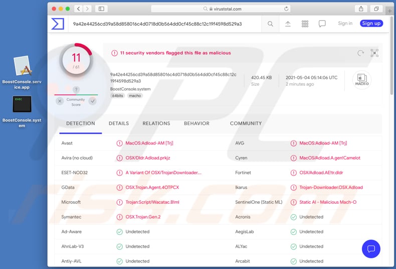Click the Ad-Aware vendor name
396x269 pixels.
72,231
